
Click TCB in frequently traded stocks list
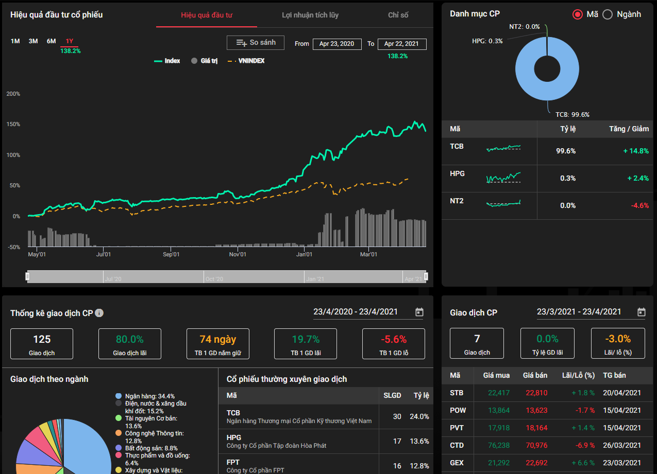pos(233,413)
